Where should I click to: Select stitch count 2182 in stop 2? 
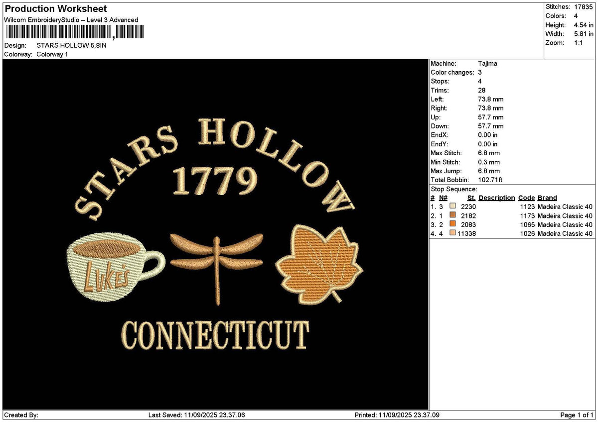point(468,215)
